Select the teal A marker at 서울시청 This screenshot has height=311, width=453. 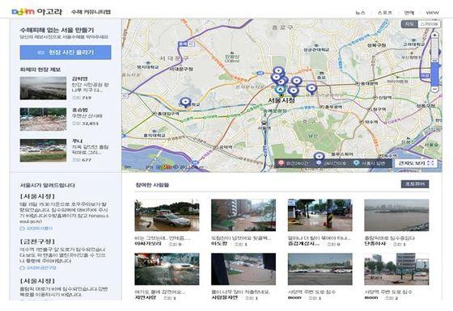click(280, 90)
